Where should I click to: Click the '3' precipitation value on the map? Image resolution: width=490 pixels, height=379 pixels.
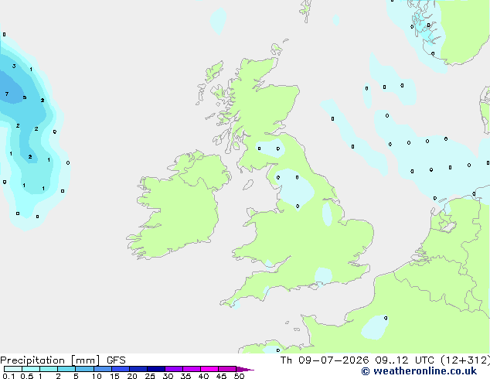14,66
